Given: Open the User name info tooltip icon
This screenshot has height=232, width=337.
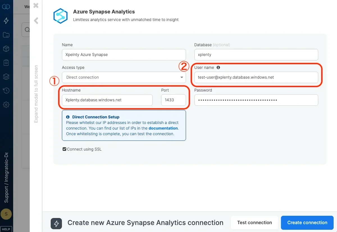Looking at the screenshot, I should coord(219,67).
